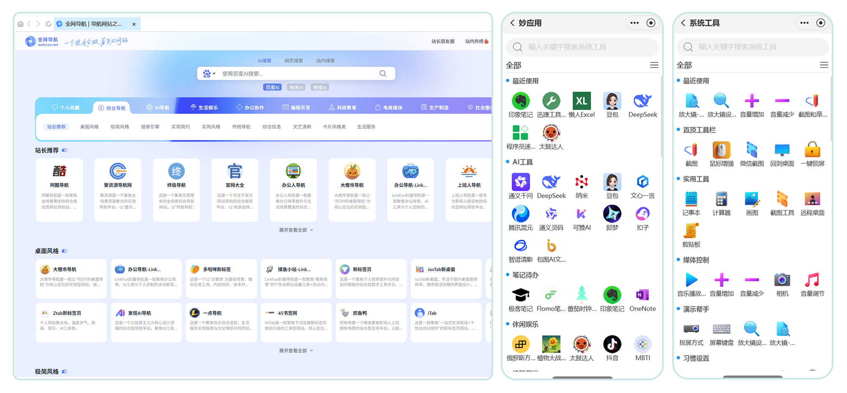847x393 pixels.
Task: Enable the 百度AI search option
Action: pyautogui.click(x=272, y=87)
